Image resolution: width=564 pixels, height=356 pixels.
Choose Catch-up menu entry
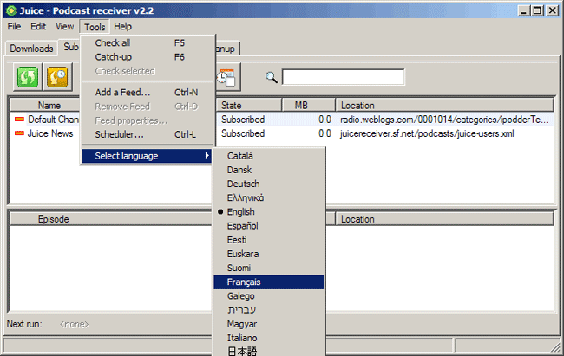(148, 57)
